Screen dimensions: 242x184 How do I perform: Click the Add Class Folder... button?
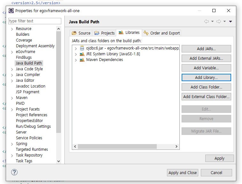[206, 87]
